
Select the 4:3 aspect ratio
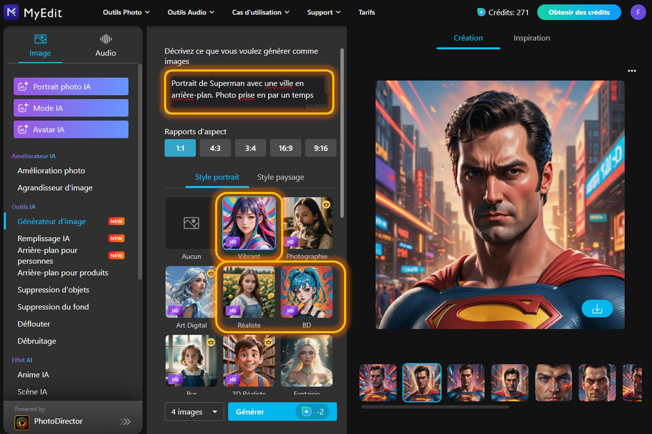[215, 148]
